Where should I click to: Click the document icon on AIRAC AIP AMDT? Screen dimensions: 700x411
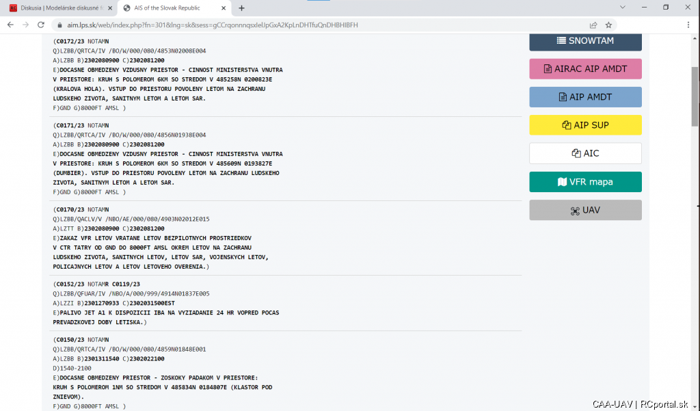[x=548, y=69]
